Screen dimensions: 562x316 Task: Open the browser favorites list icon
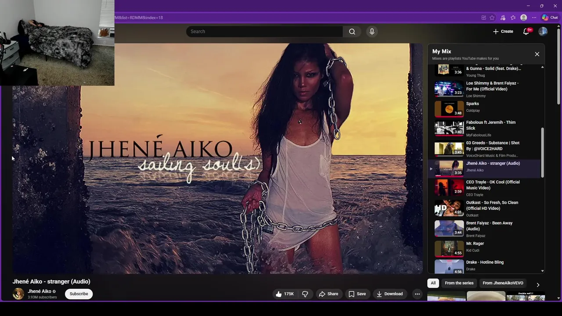(513, 18)
